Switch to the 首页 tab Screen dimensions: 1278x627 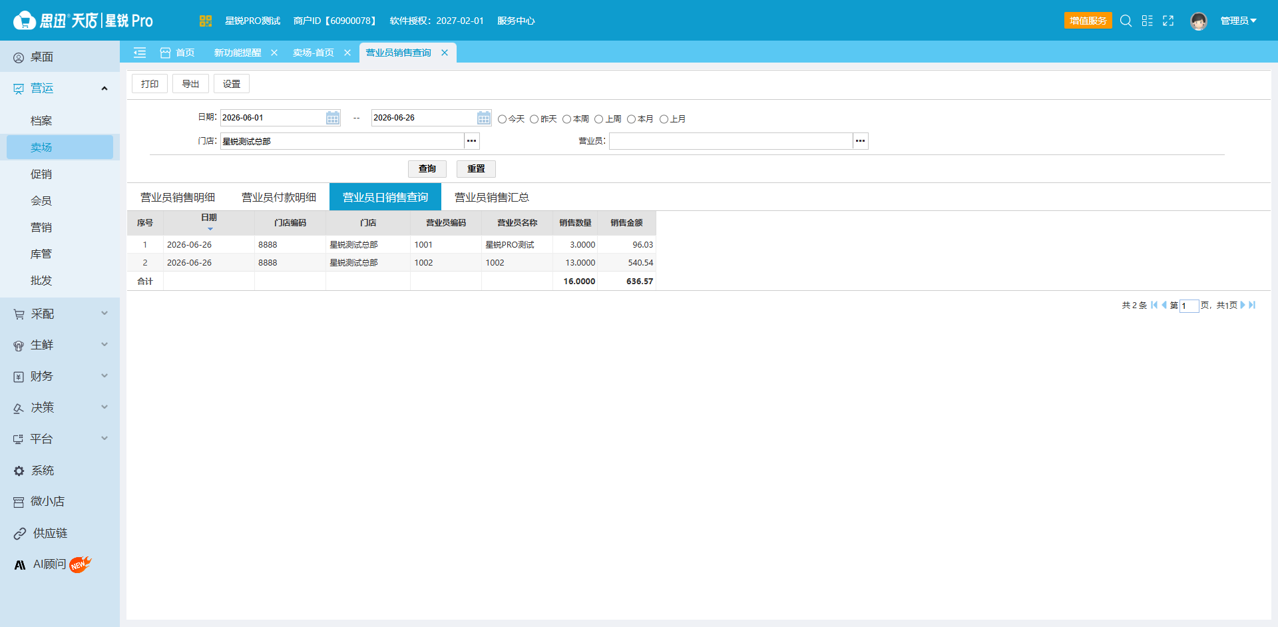178,53
